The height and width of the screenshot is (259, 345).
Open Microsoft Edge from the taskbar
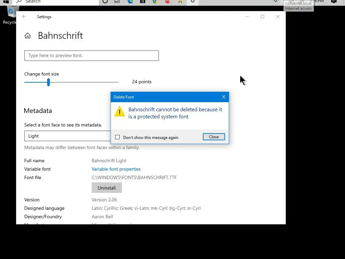click(130, 1)
